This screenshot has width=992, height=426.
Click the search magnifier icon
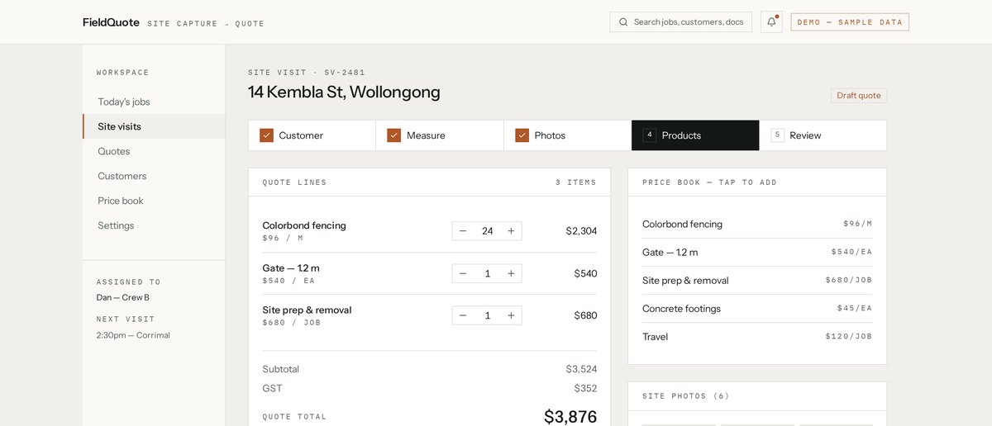pyautogui.click(x=623, y=22)
